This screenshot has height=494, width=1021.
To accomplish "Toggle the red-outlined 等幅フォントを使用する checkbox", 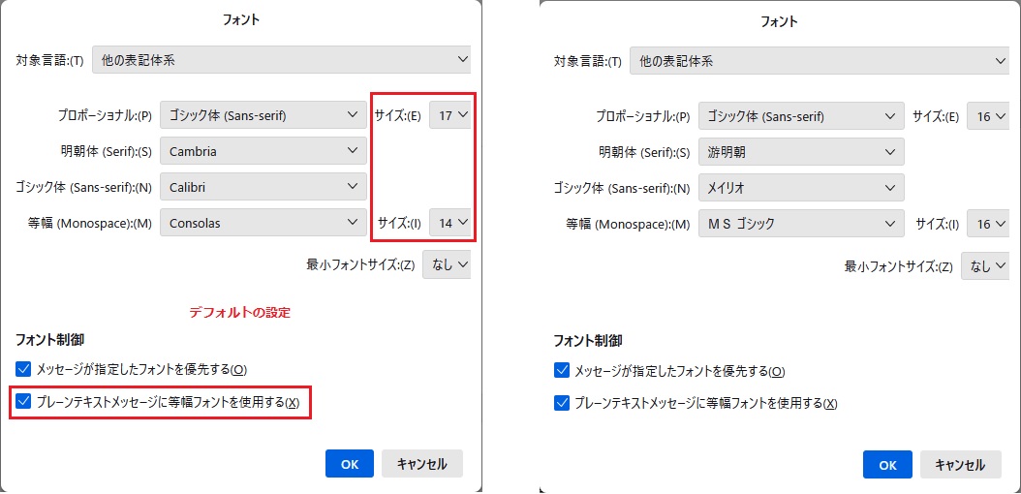I will pyautogui.click(x=24, y=401).
